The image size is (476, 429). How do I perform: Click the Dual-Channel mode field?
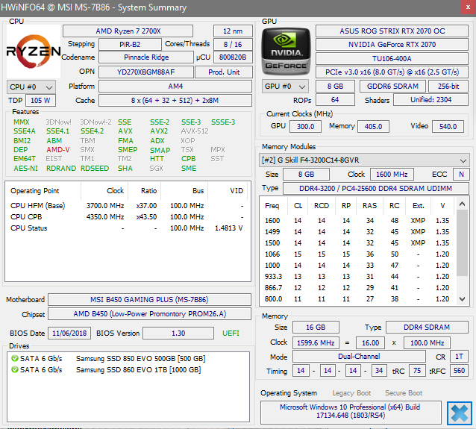click(359, 357)
